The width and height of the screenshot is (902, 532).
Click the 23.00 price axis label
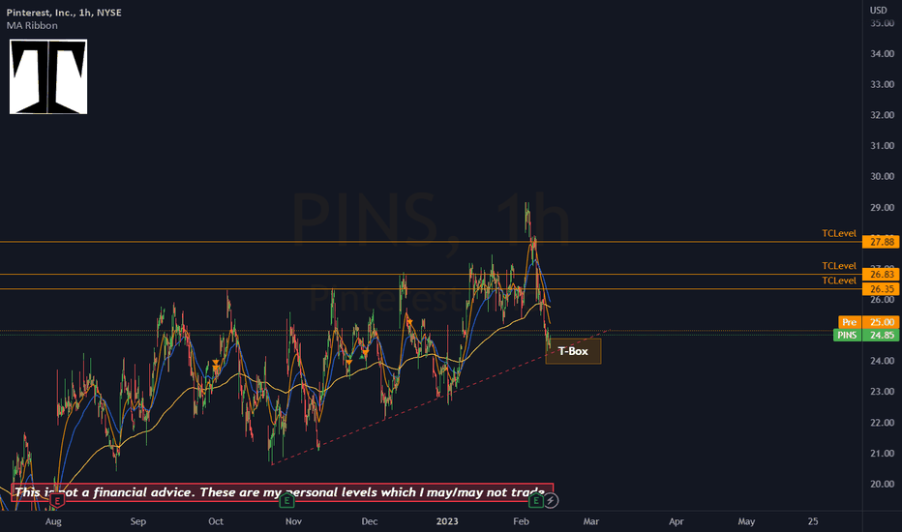pyautogui.click(x=882, y=392)
